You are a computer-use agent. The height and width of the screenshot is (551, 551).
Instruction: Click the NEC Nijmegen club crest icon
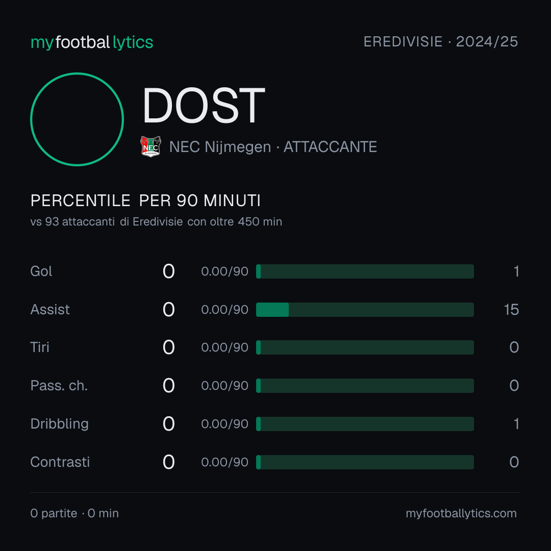[x=151, y=146]
